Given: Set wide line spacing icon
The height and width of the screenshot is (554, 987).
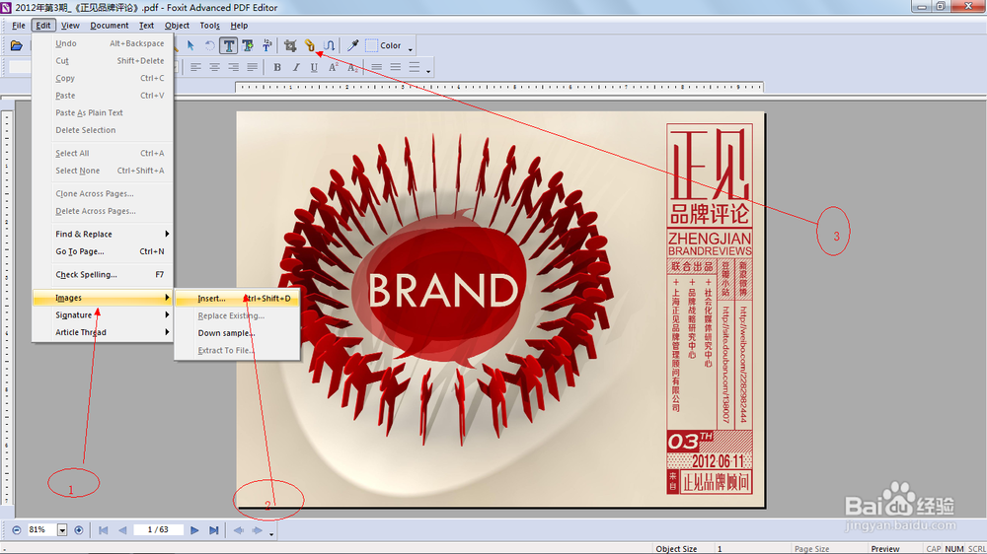Looking at the screenshot, I should click(415, 67).
